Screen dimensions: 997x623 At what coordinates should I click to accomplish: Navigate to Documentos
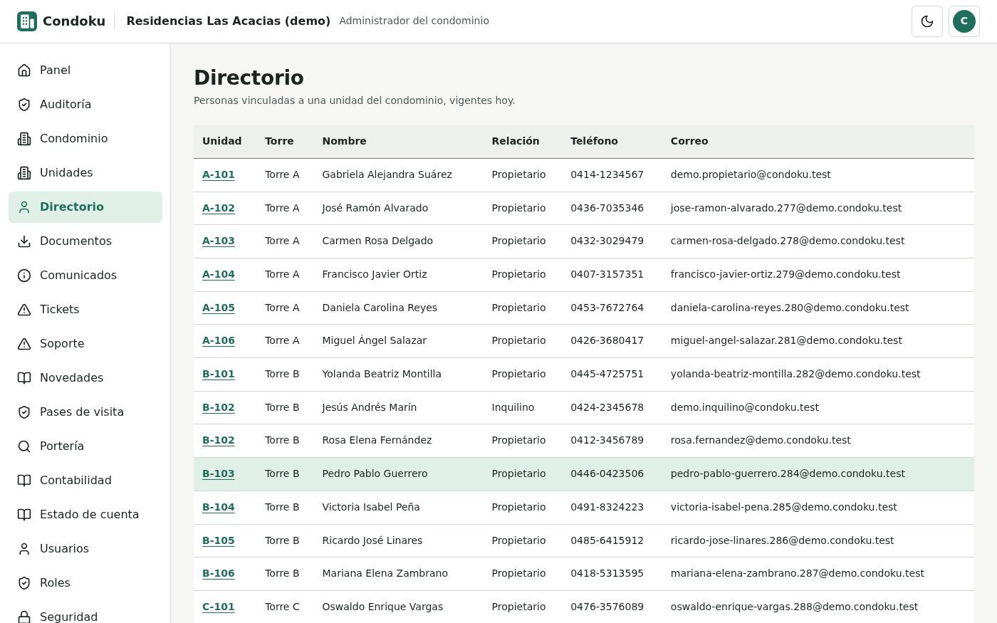(x=85, y=241)
